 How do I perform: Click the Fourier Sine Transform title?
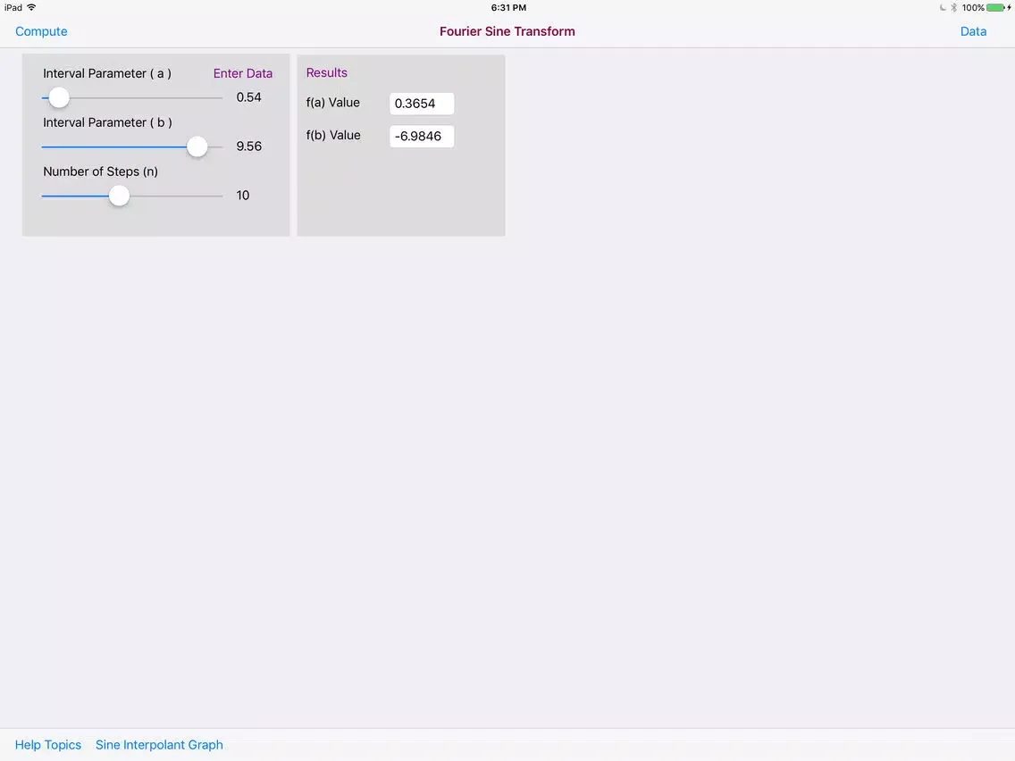click(507, 31)
